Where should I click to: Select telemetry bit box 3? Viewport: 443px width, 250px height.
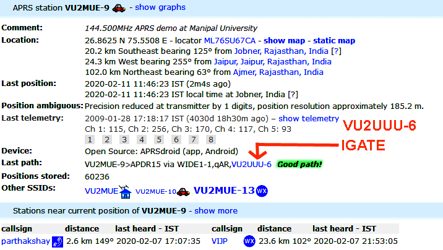[124, 140]
